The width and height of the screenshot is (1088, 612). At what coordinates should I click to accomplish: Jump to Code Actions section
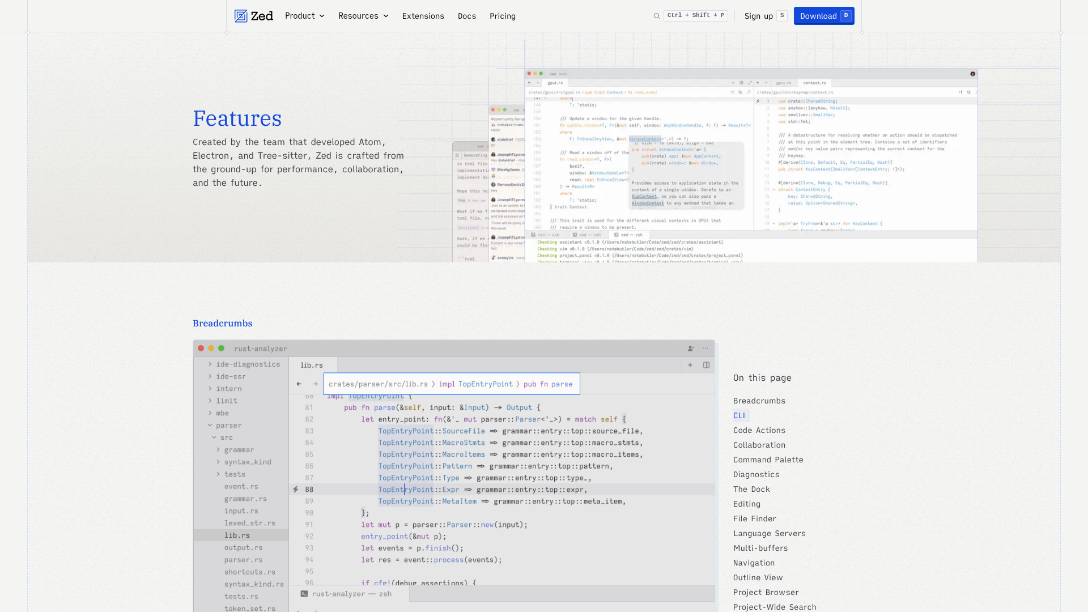coord(759,430)
